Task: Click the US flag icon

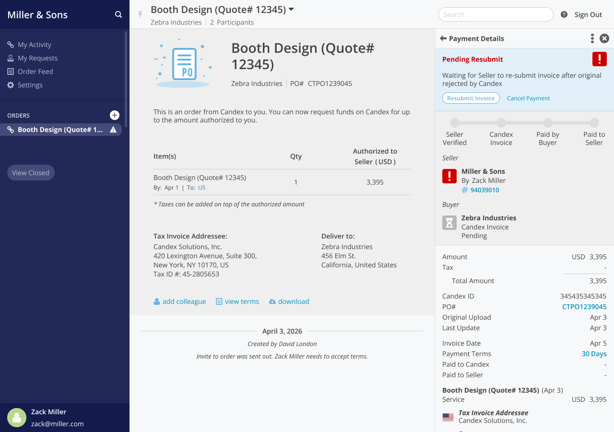Action: (448, 417)
